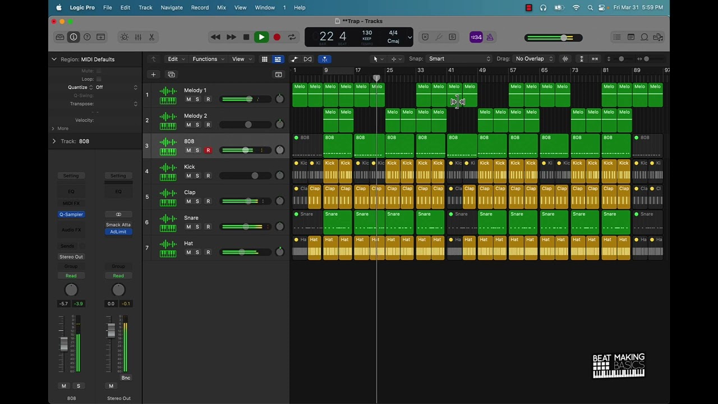Collapse the Region MIDI Defaults disclosure triangle
The image size is (718, 404).
point(54,59)
